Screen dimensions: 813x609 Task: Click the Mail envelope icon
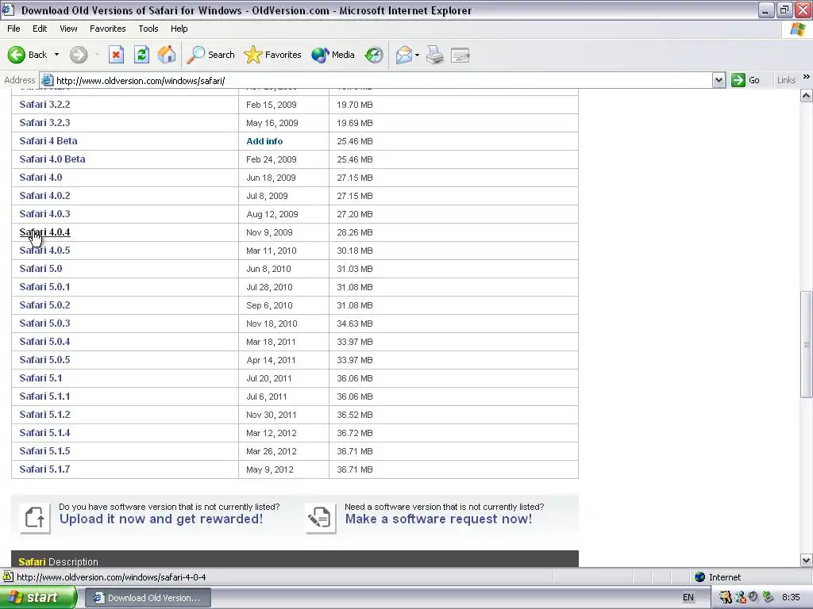(404, 55)
